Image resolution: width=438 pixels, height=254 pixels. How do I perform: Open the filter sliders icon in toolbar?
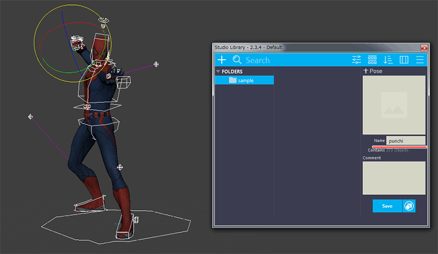[356, 60]
